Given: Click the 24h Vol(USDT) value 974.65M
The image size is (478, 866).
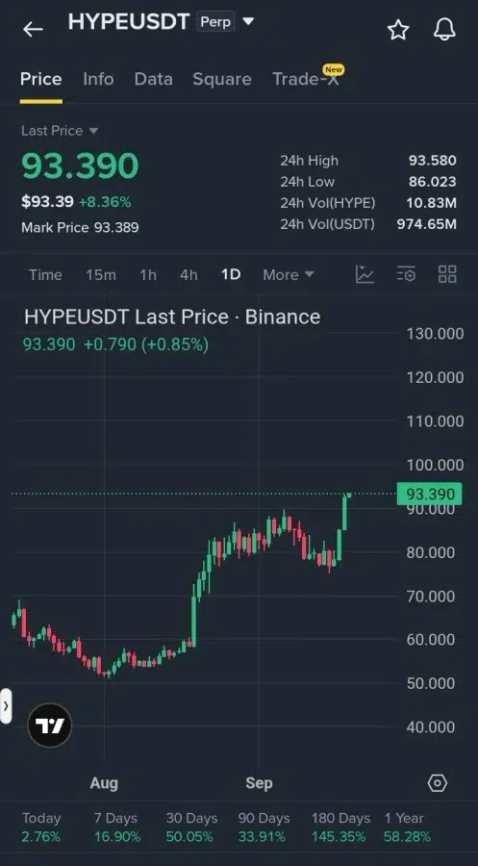Looking at the screenshot, I should [x=427, y=223].
